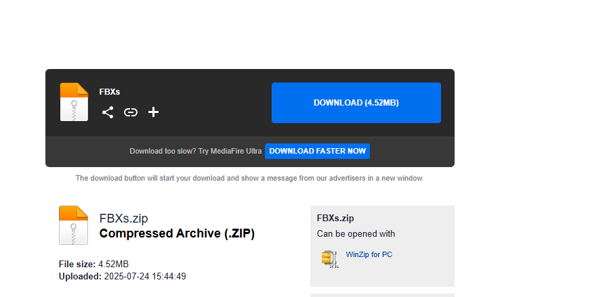This screenshot has height=297, width=603.
Task: Click the plus icon to add file
Action: click(153, 112)
